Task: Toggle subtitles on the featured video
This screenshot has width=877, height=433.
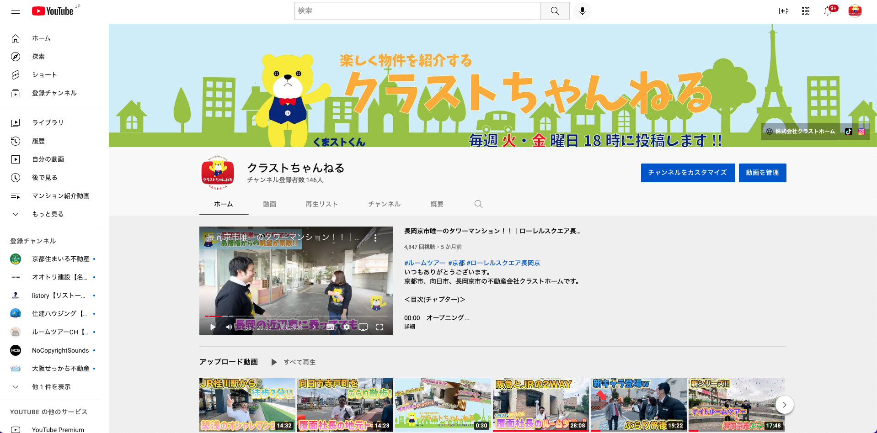Action: pyautogui.click(x=330, y=327)
